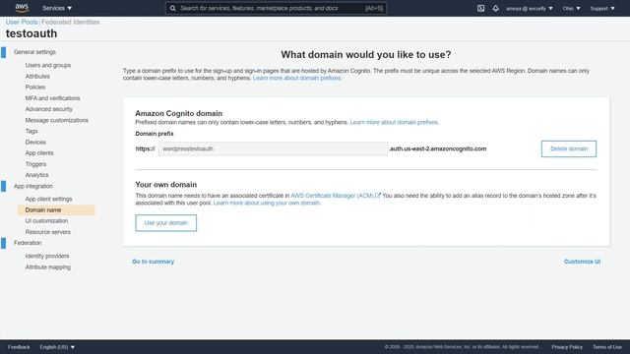The width and height of the screenshot is (630, 354).
Task: Click Customize UI link
Action: [x=582, y=262]
